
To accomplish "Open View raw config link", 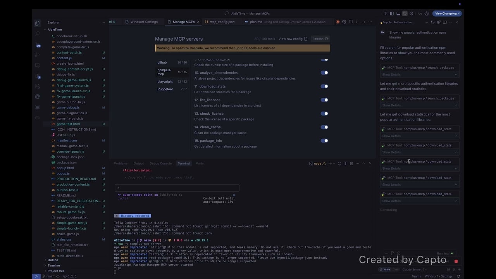I will (x=290, y=39).
